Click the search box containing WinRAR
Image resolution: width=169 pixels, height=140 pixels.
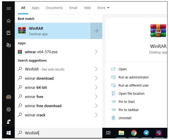(x=59, y=133)
